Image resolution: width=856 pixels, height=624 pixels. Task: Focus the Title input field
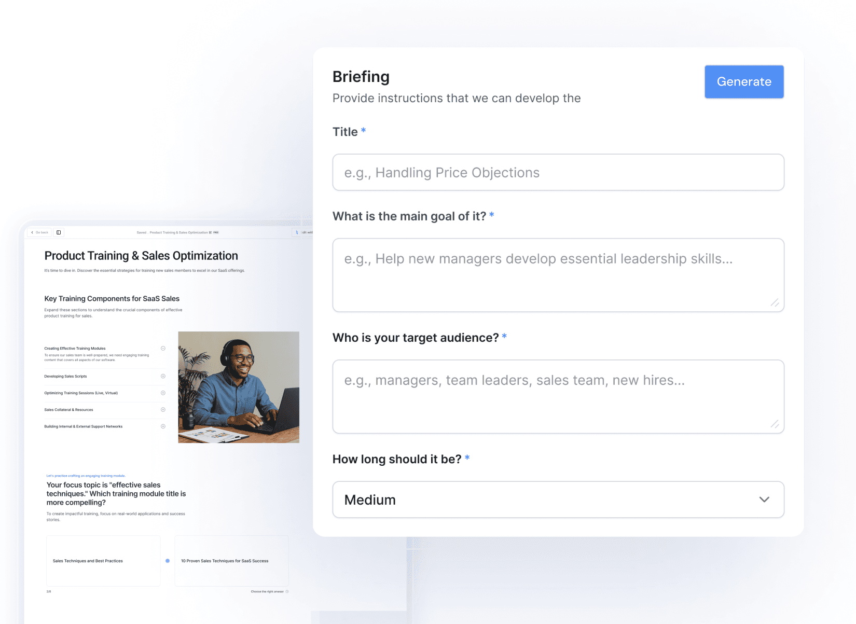point(558,172)
